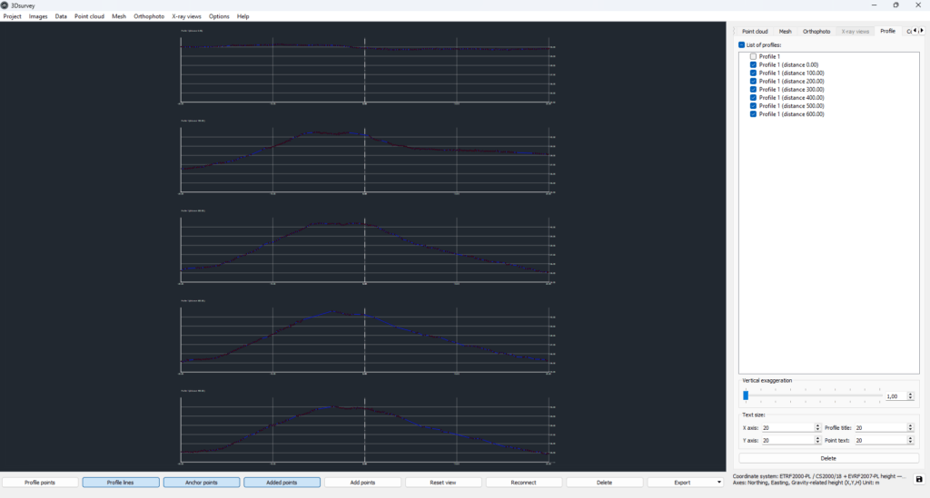This screenshot has width=930, height=498.
Task: Click the Y axis text size field
Action: pos(787,440)
